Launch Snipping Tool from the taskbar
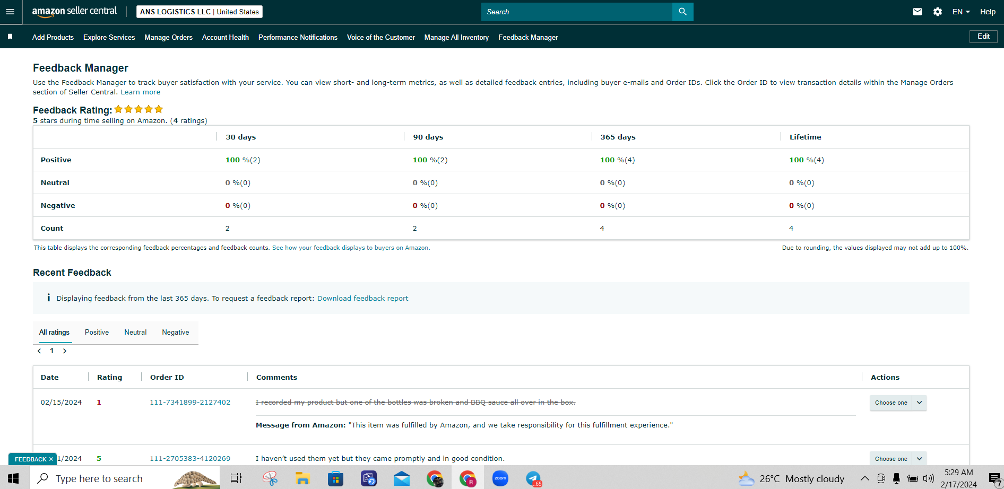The width and height of the screenshot is (1004, 489). click(x=270, y=478)
